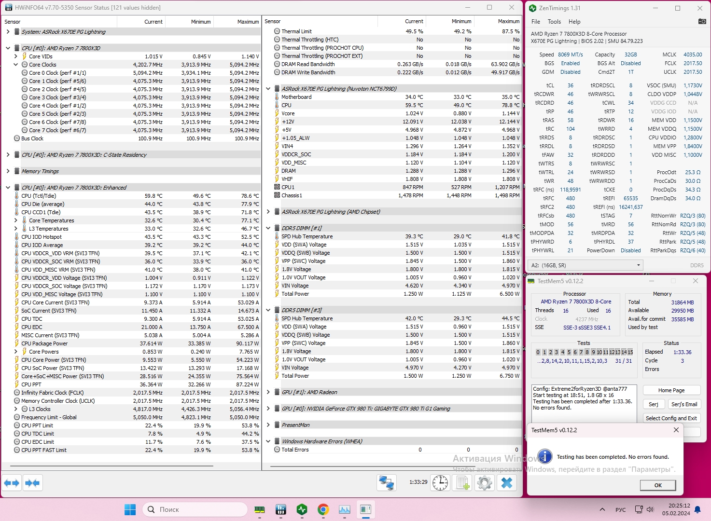Click the Serj's Email button
The image size is (711, 521).
pyautogui.click(x=684, y=404)
